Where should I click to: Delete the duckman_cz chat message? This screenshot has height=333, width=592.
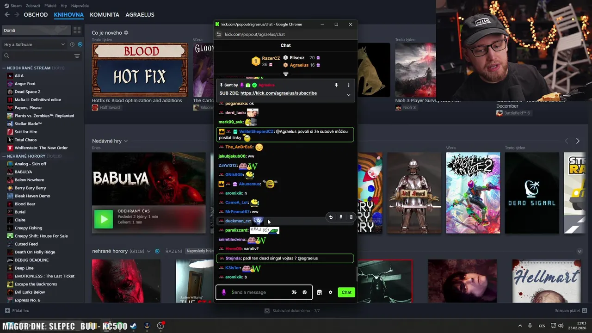[x=351, y=217]
